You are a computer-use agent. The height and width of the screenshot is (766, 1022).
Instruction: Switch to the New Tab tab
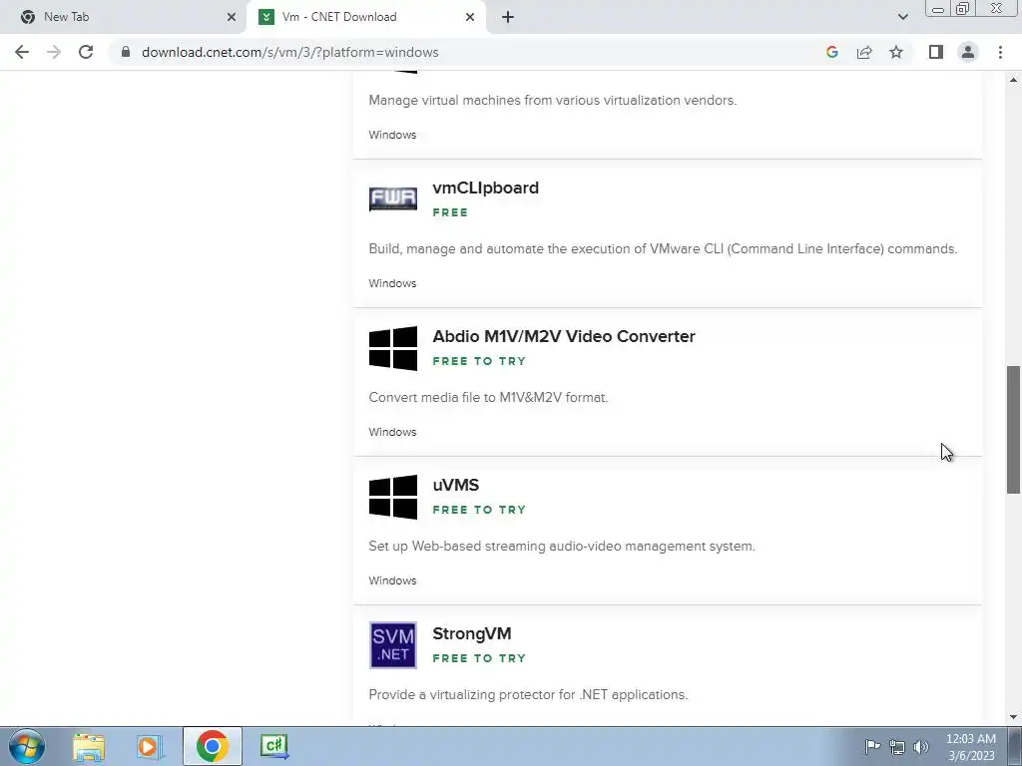point(123,17)
